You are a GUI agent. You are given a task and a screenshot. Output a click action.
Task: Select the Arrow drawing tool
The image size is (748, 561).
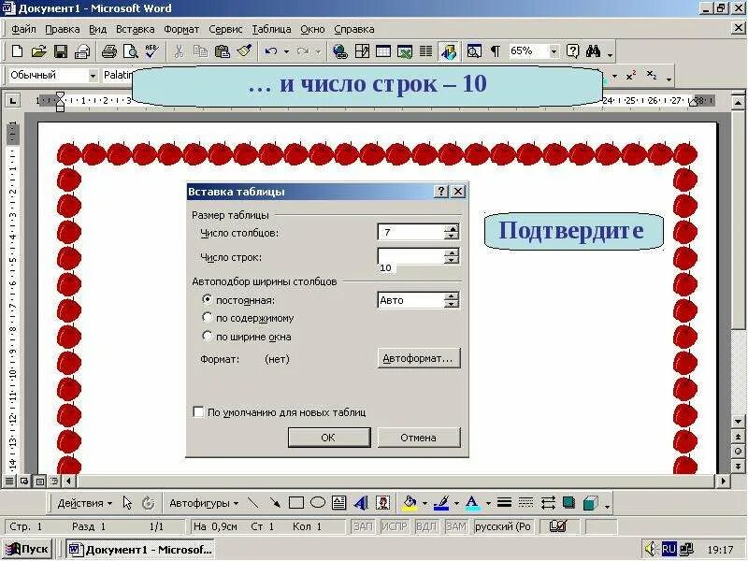click(275, 503)
